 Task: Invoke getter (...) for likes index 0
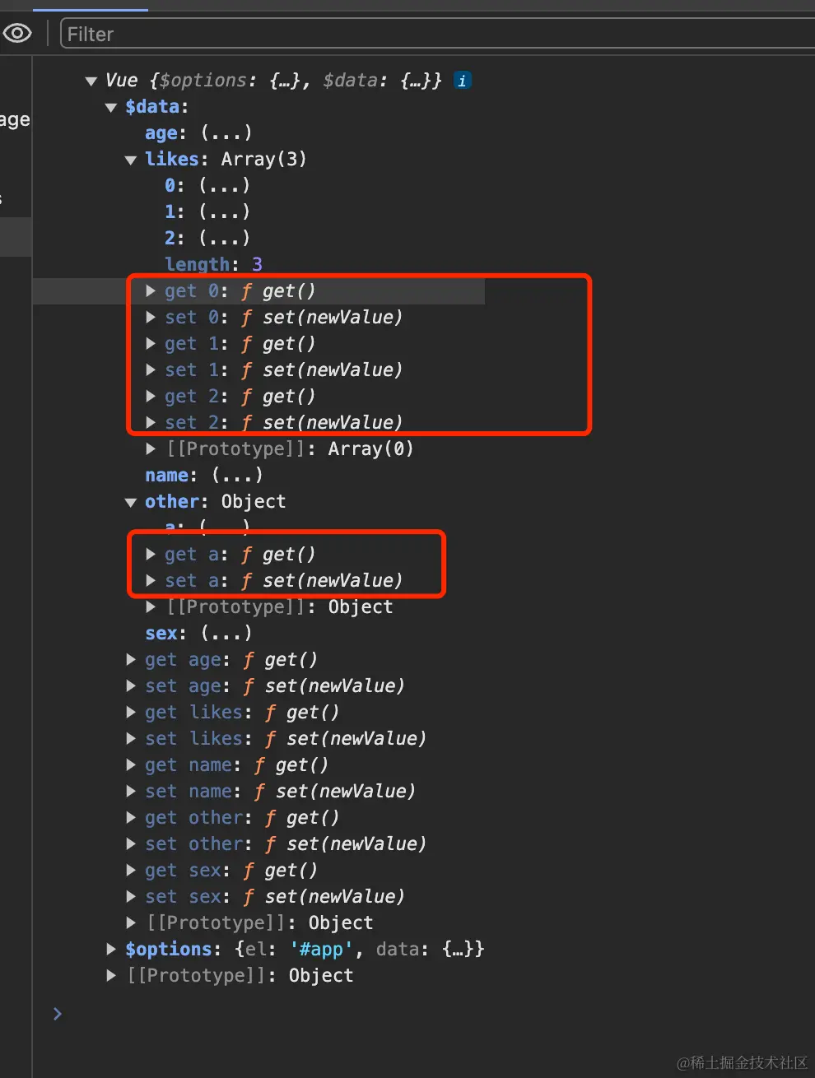[224, 186]
